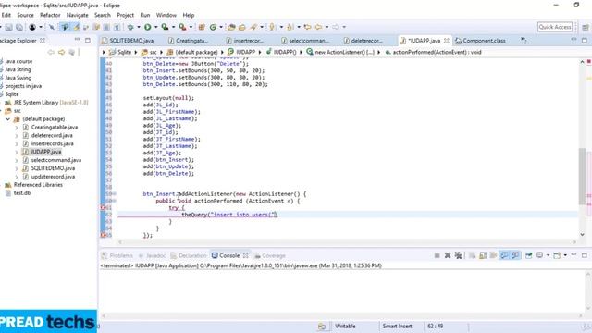Click the Search flashlight toolbar icon

tap(253, 27)
